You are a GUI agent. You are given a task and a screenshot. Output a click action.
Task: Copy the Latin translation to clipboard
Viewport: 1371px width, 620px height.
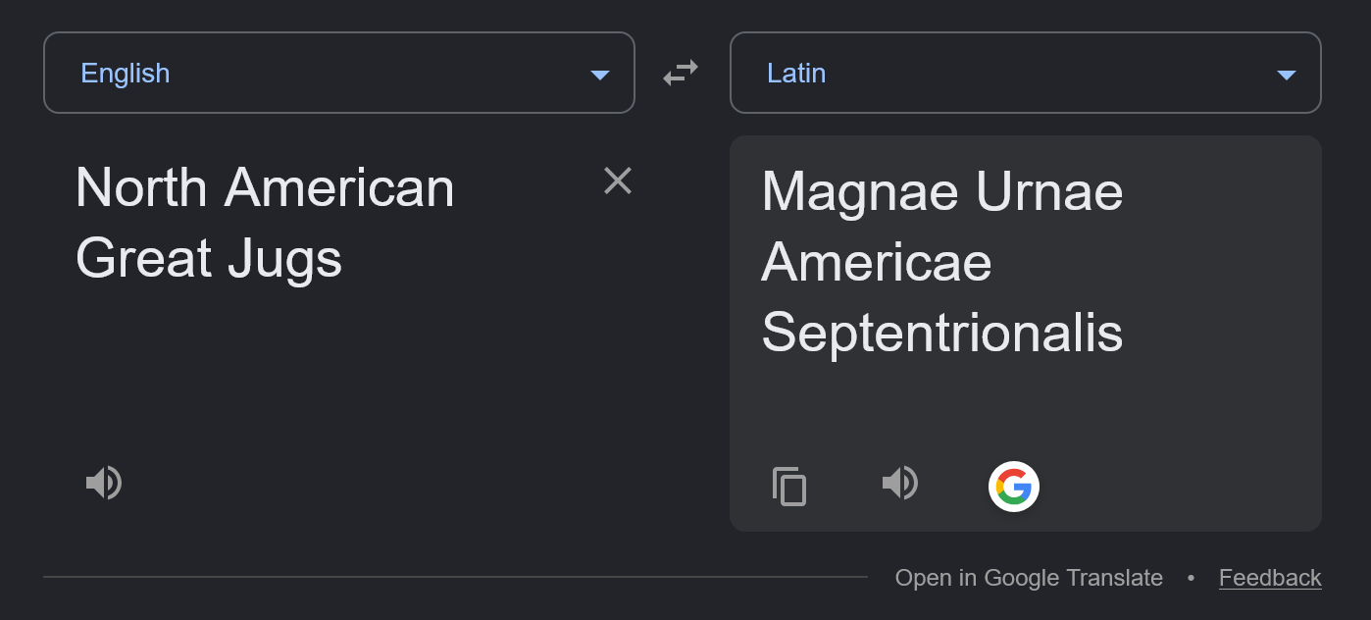click(x=789, y=486)
